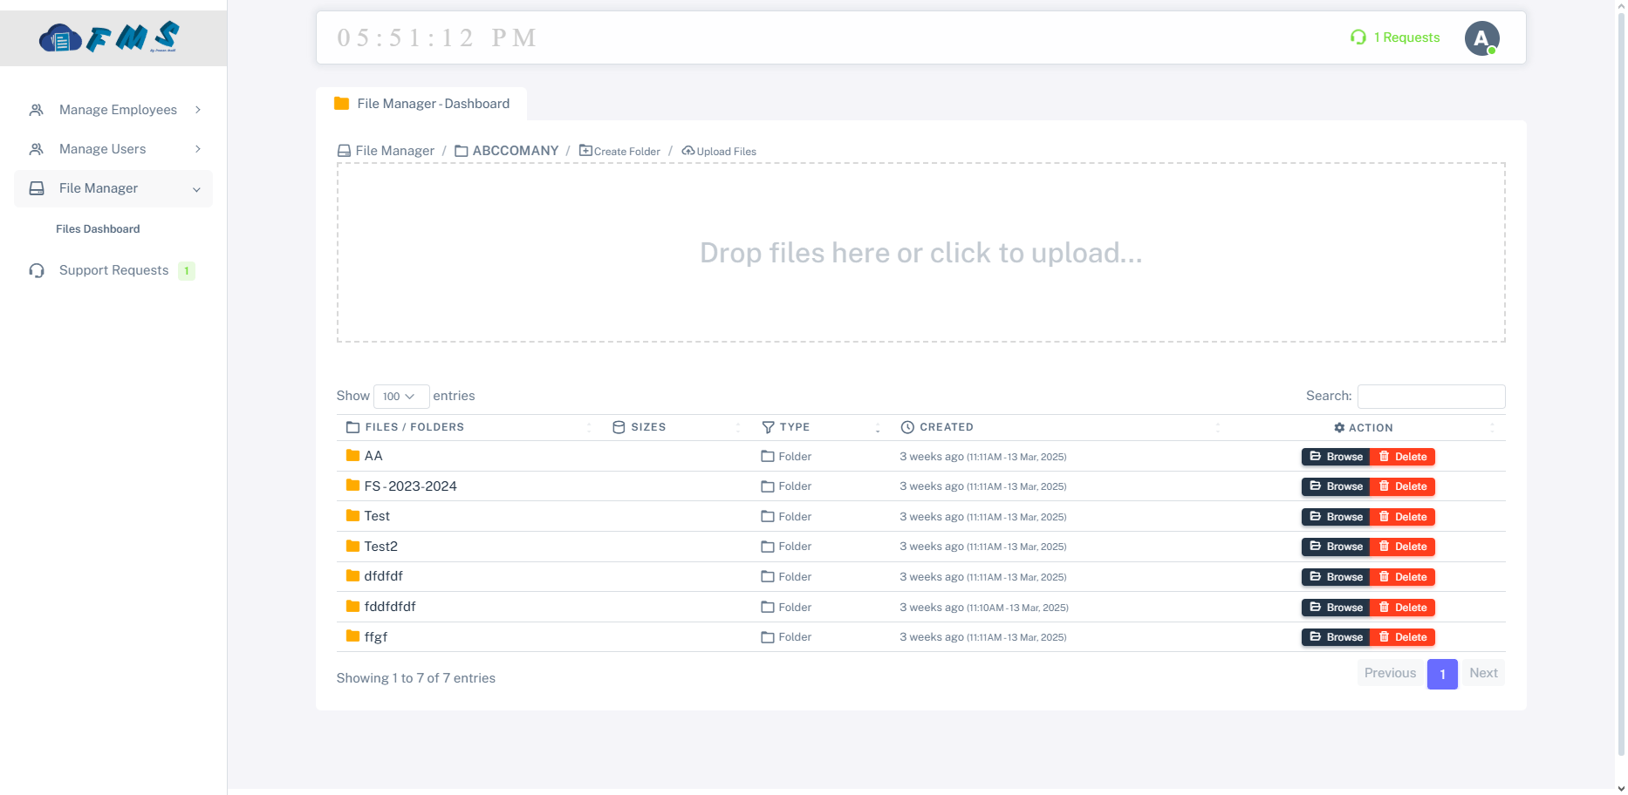Click the folder icon in the FILES / FOLDERS header
Screen dimensions: 1628x795
352,427
